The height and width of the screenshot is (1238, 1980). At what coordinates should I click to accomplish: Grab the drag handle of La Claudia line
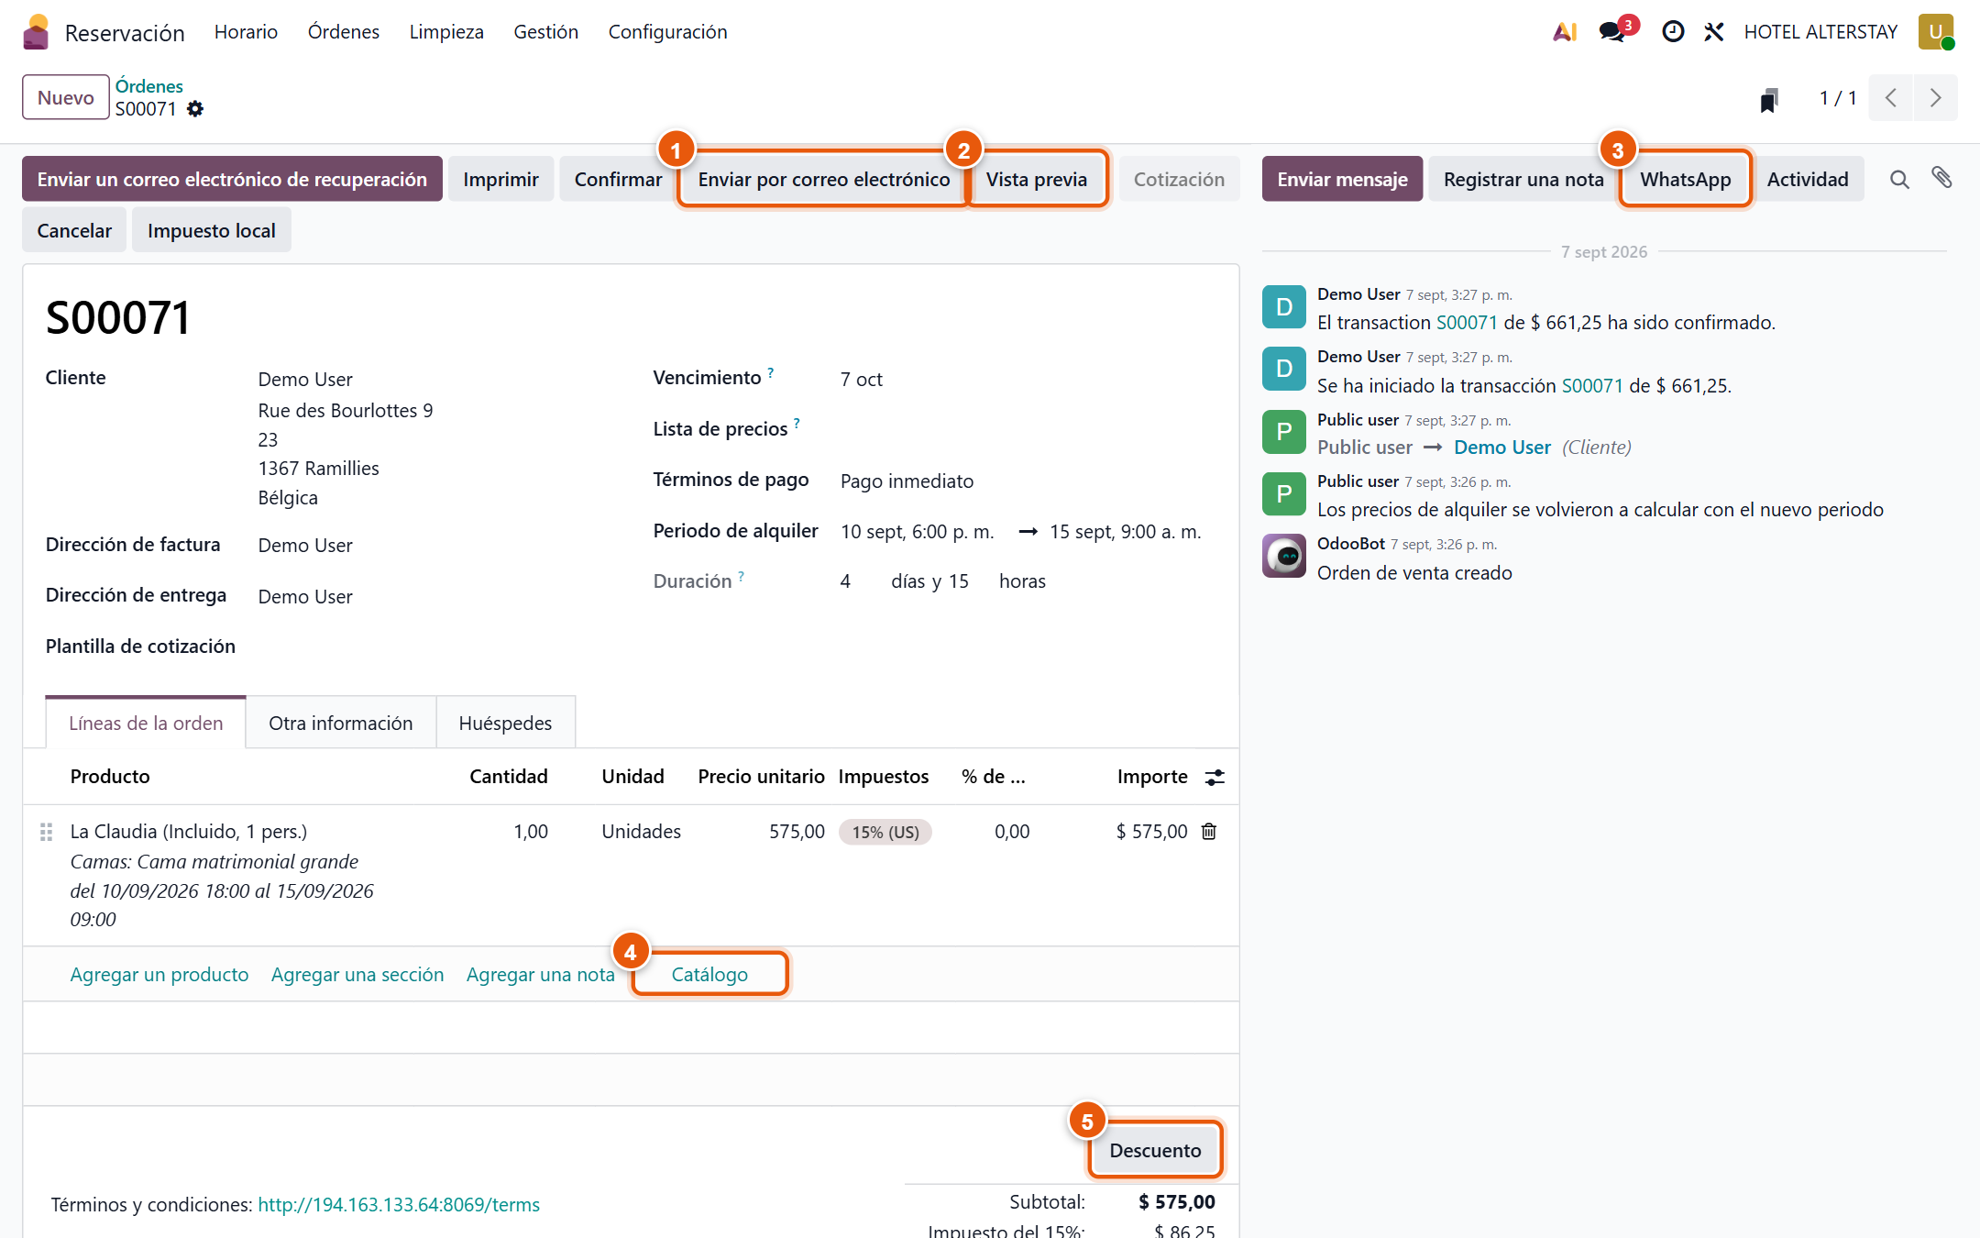click(x=46, y=832)
